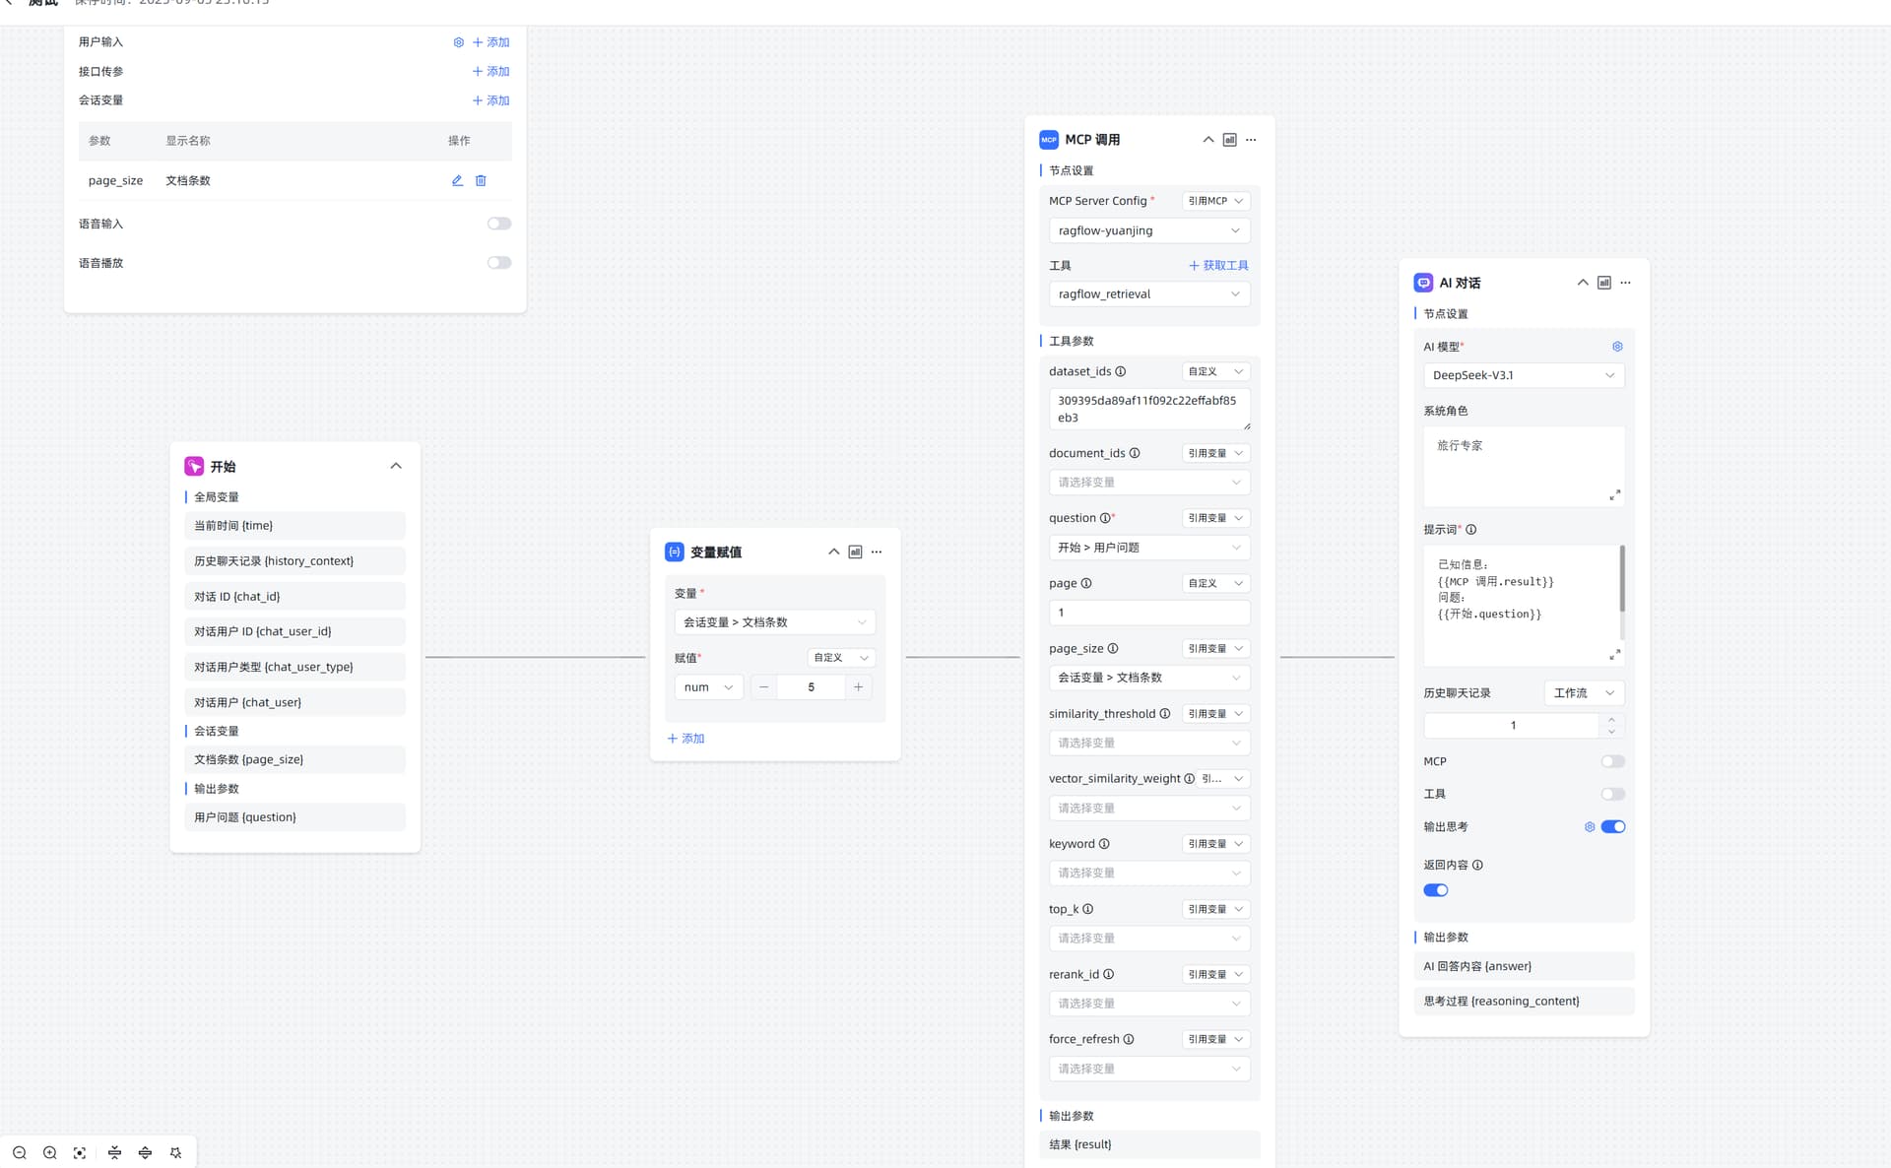Click the prompt editor scrollbar
1891x1168 pixels.
coord(1622,579)
